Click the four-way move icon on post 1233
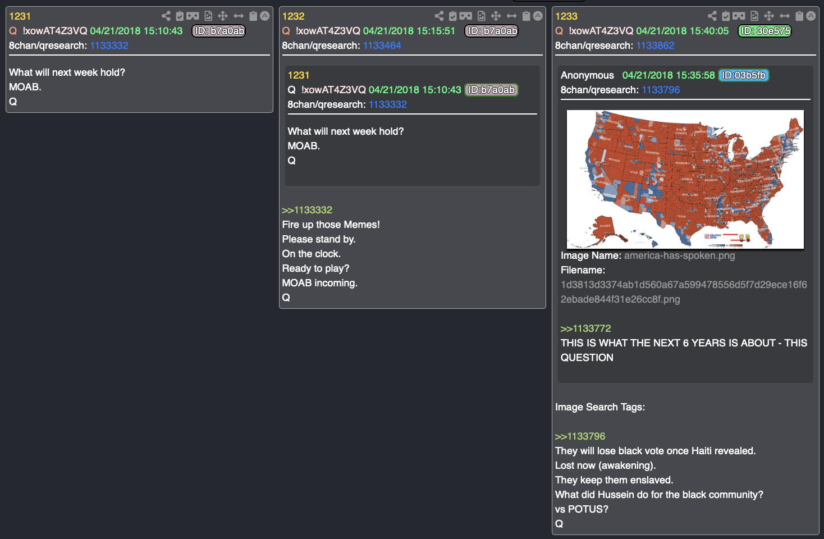The image size is (824, 539). [769, 16]
